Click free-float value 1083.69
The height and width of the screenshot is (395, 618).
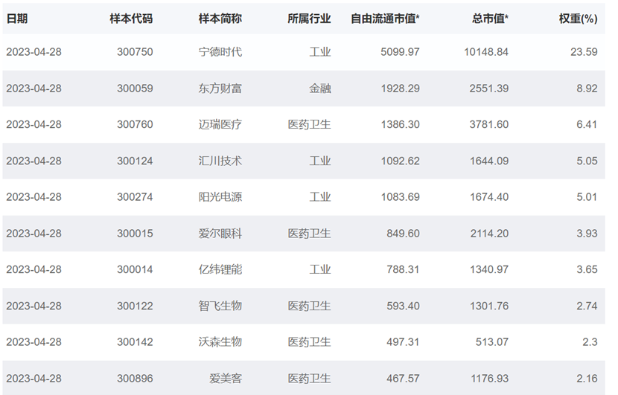tap(400, 197)
